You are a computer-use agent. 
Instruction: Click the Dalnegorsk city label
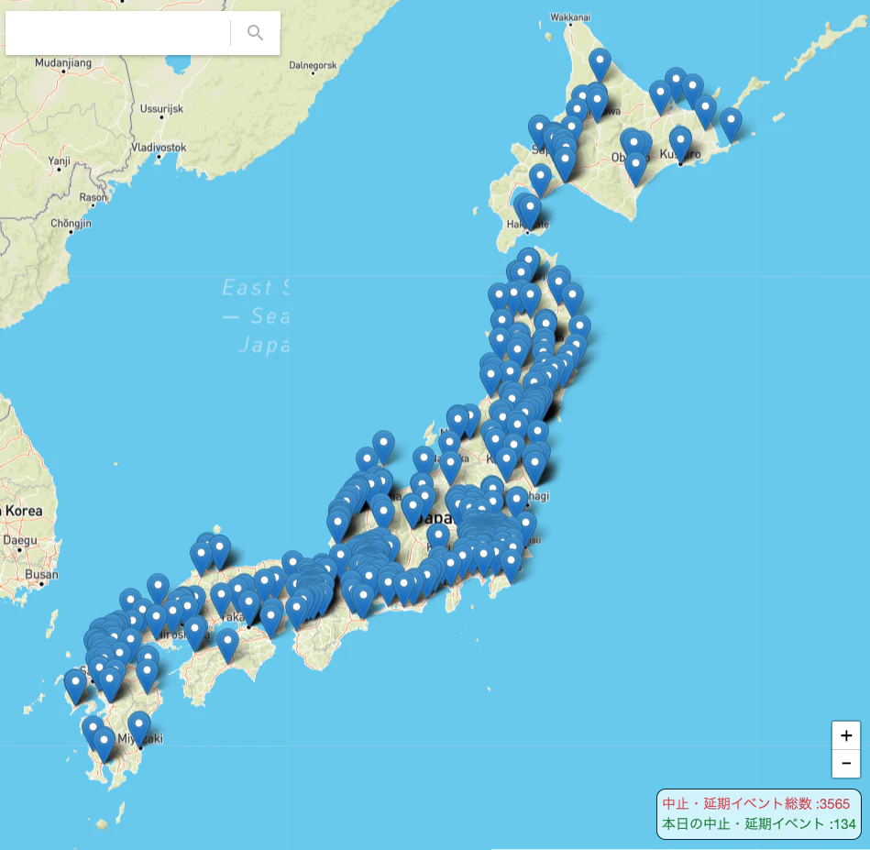313,65
